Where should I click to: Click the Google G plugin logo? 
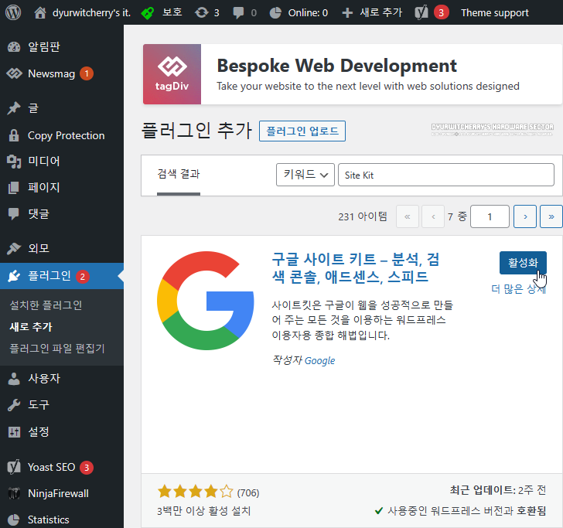(x=206, y=301)
